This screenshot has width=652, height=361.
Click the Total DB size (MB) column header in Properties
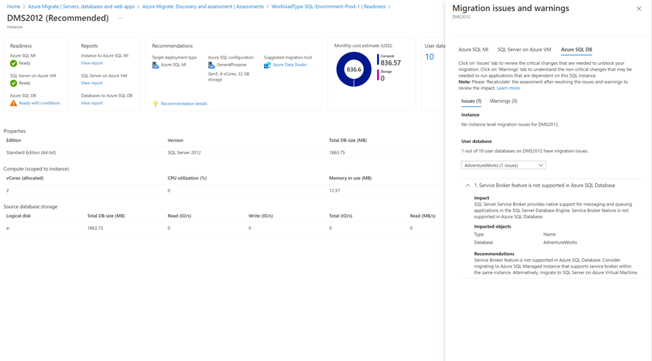click(x=348, y=140)
